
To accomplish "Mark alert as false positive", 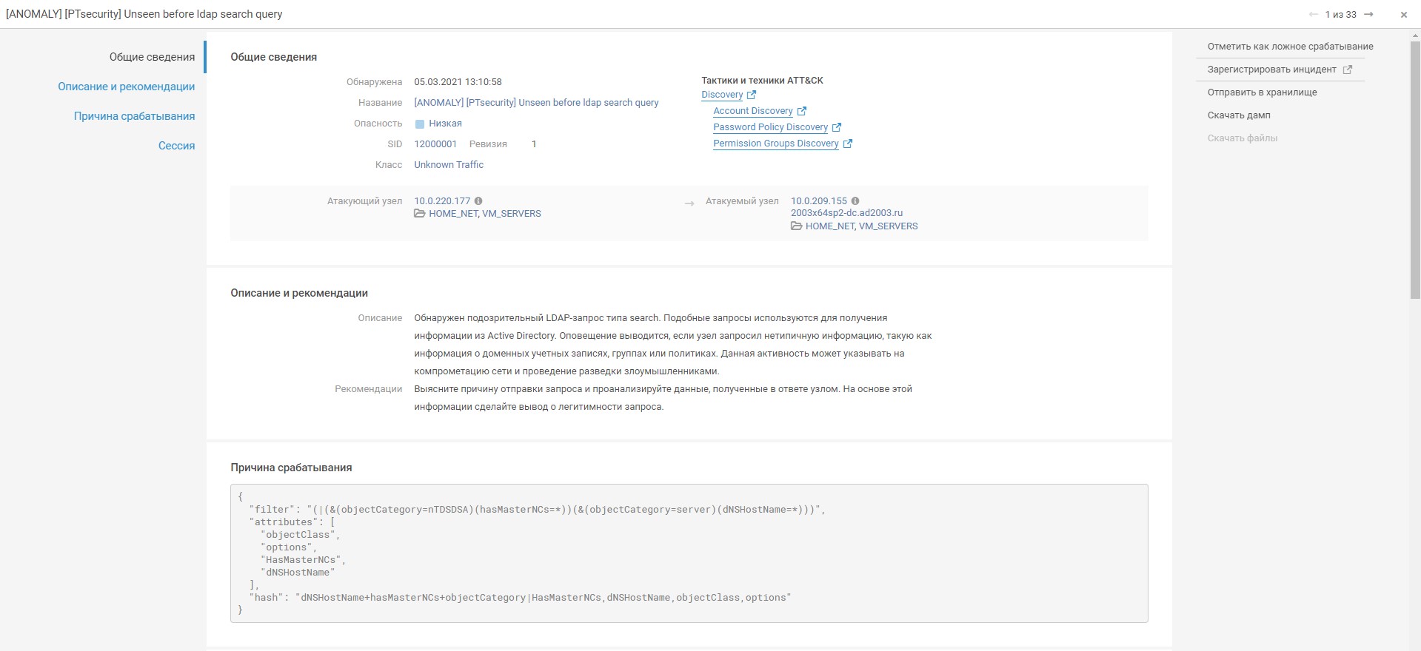I will click(1290, 47).
